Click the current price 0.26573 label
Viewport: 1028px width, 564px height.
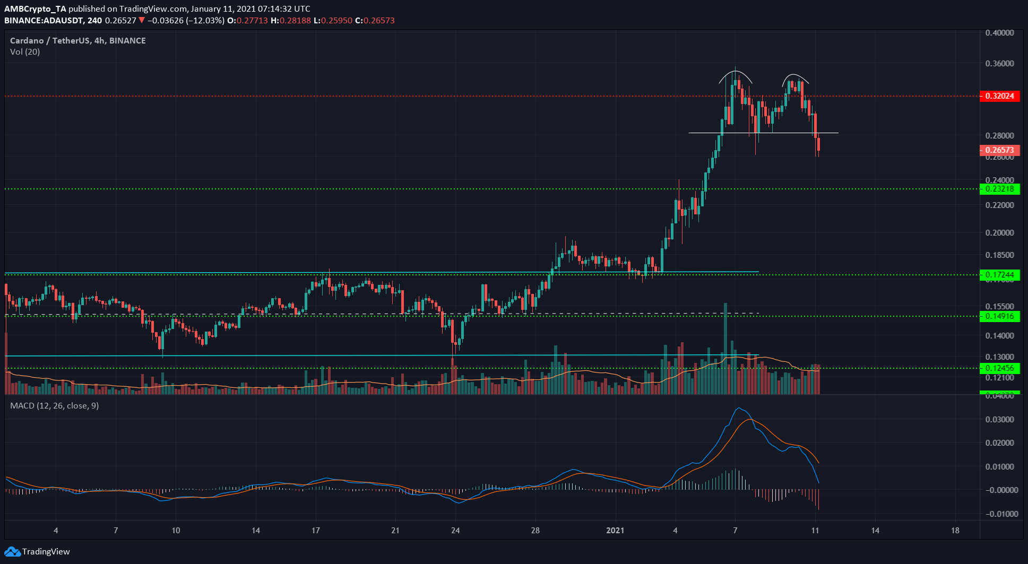point(999,150)
